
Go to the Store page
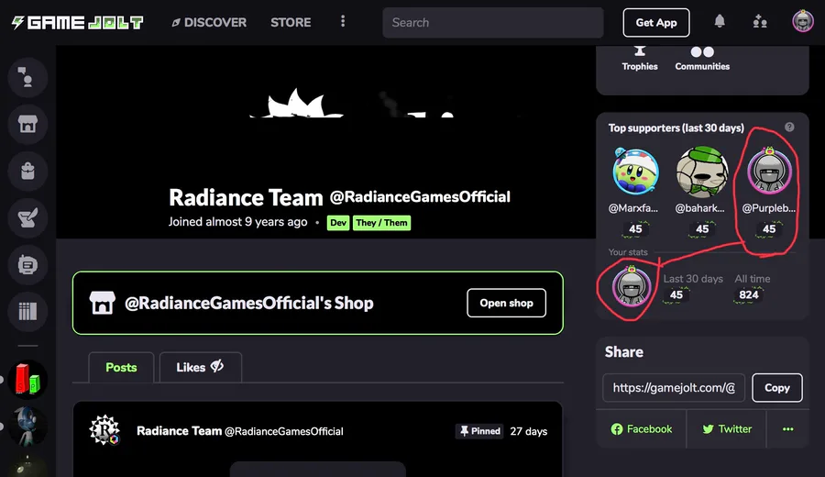click(291, 22)
